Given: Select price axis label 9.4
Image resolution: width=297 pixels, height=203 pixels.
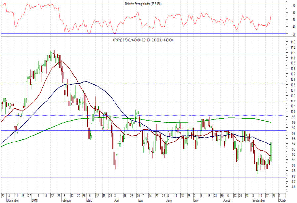Looking at the screenshot, I should point(294,144).
